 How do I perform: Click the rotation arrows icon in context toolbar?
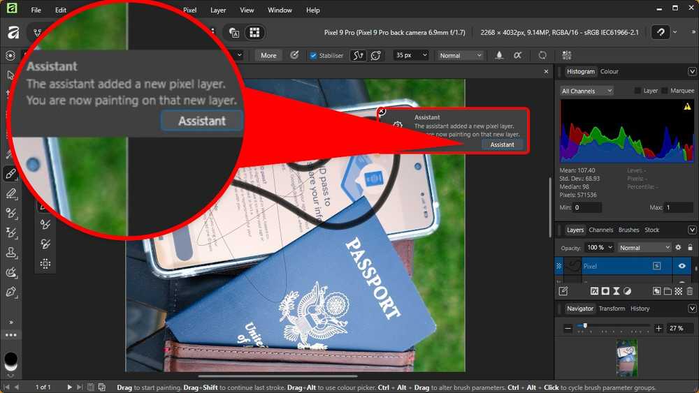[x=542, y=55]
